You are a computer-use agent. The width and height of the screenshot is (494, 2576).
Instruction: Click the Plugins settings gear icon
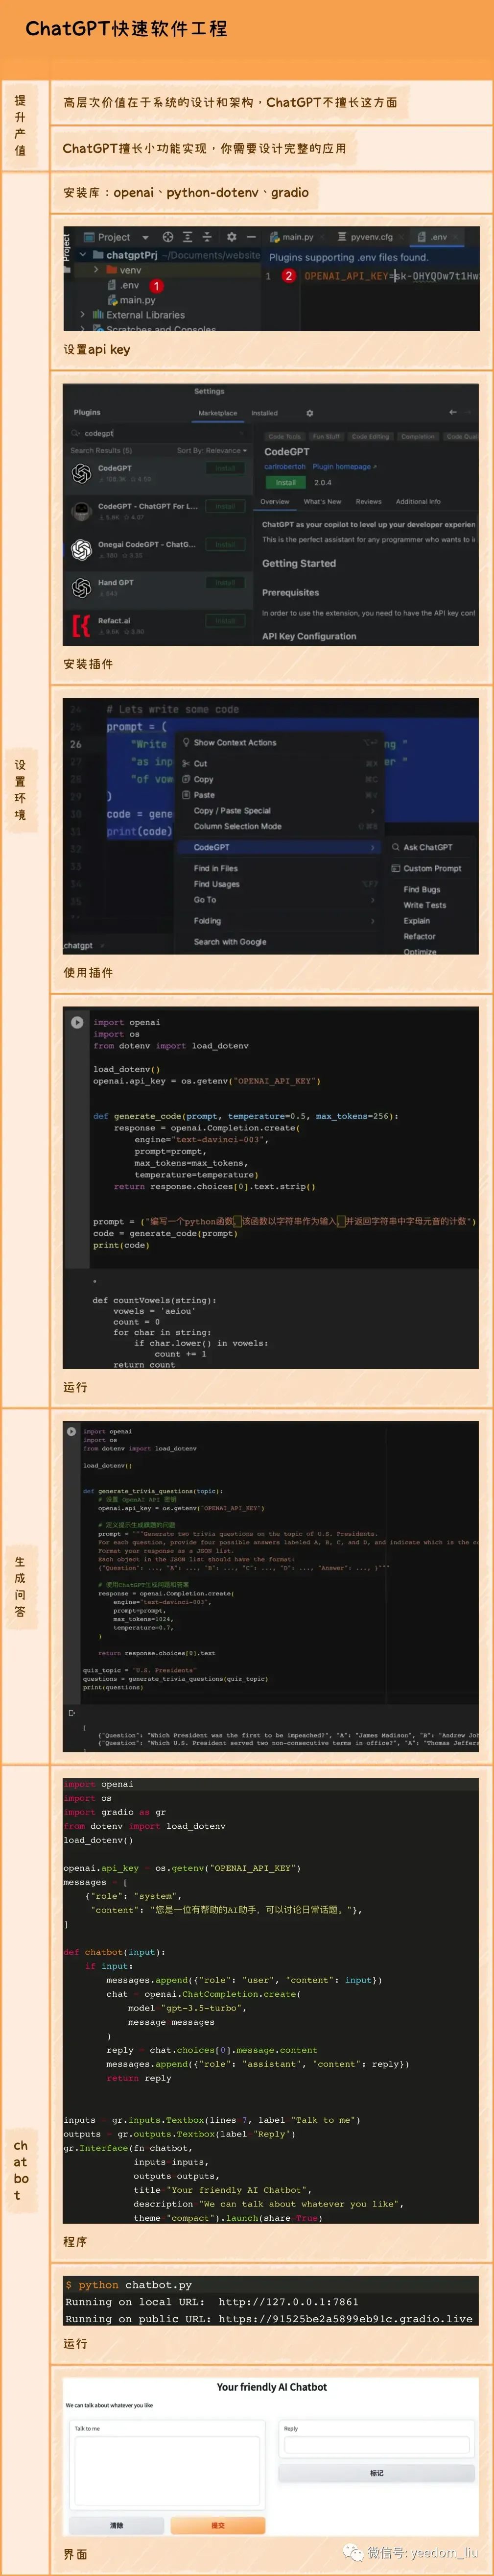click(x=309, y=413)
